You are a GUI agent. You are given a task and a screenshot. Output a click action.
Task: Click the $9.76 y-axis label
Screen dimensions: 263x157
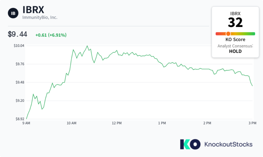[20, 64]
